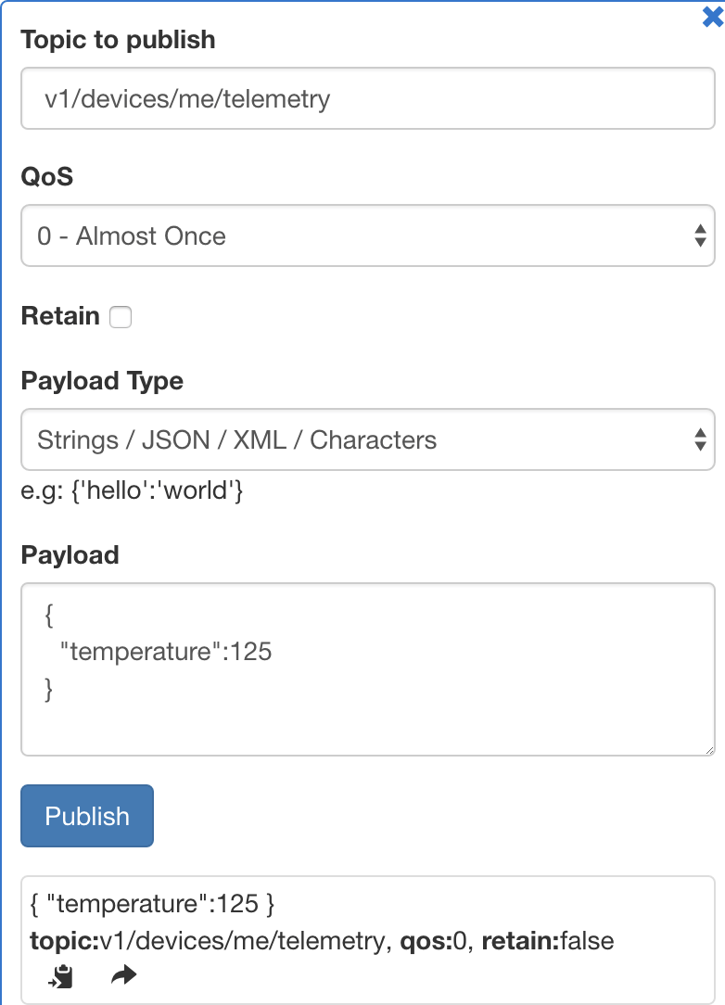Screen dimensions: 725x1005
Task: Click the Payload Type dropdown arrows
Action: coord(700,439)
